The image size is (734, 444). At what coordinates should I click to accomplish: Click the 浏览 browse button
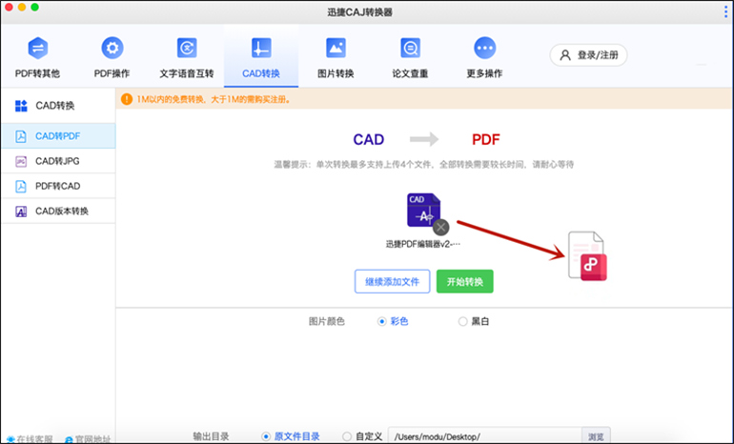(x=596, y=436)
